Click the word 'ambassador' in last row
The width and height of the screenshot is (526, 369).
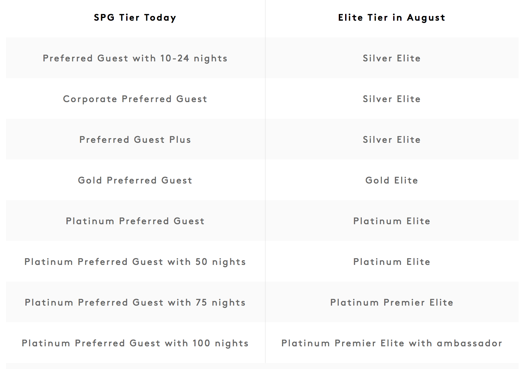click(x=469, y=343)
